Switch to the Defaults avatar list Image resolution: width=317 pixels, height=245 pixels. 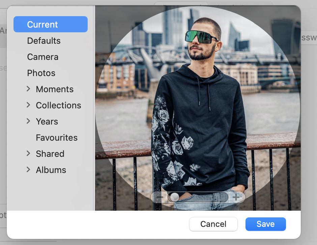tap(44, 41)
